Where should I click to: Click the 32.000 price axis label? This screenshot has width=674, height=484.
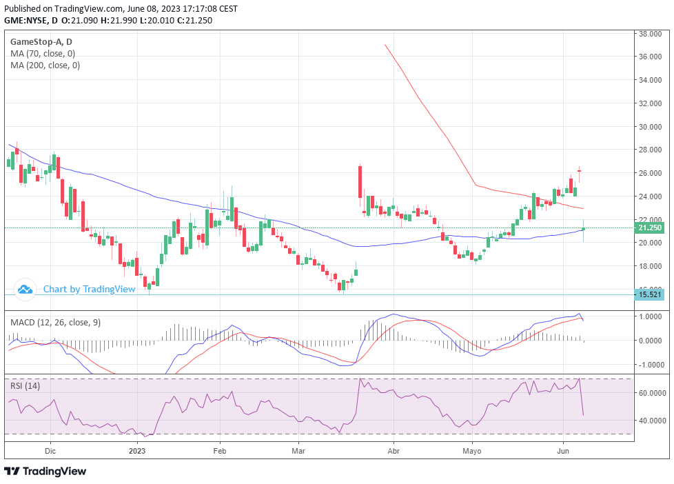(651, 103)
